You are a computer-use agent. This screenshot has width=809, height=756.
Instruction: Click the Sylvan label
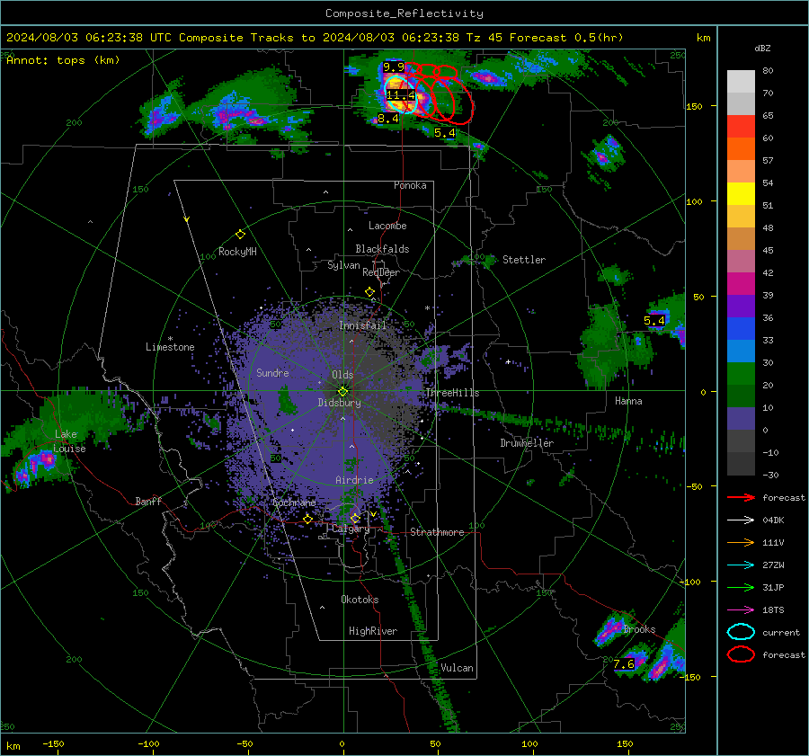pyautogui.click(x=343, y=265)
